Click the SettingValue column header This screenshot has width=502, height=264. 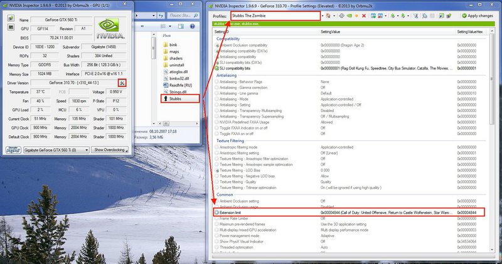(x=331, y=31)
